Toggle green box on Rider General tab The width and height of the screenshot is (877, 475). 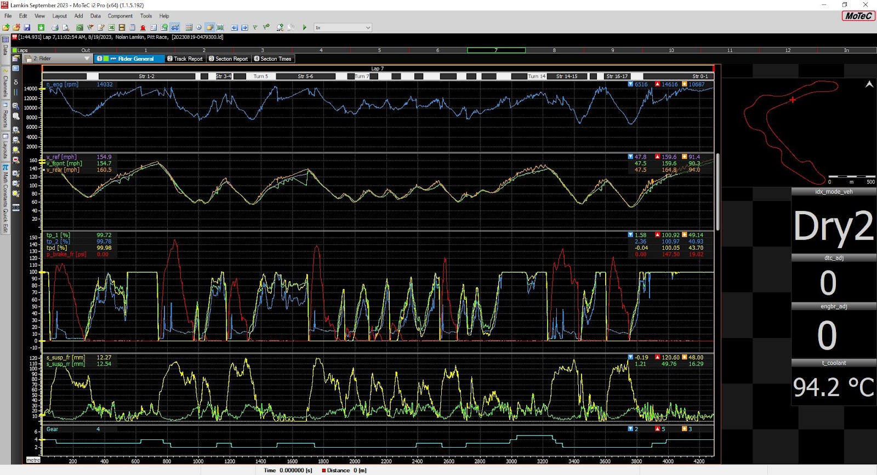pos(106,59)
